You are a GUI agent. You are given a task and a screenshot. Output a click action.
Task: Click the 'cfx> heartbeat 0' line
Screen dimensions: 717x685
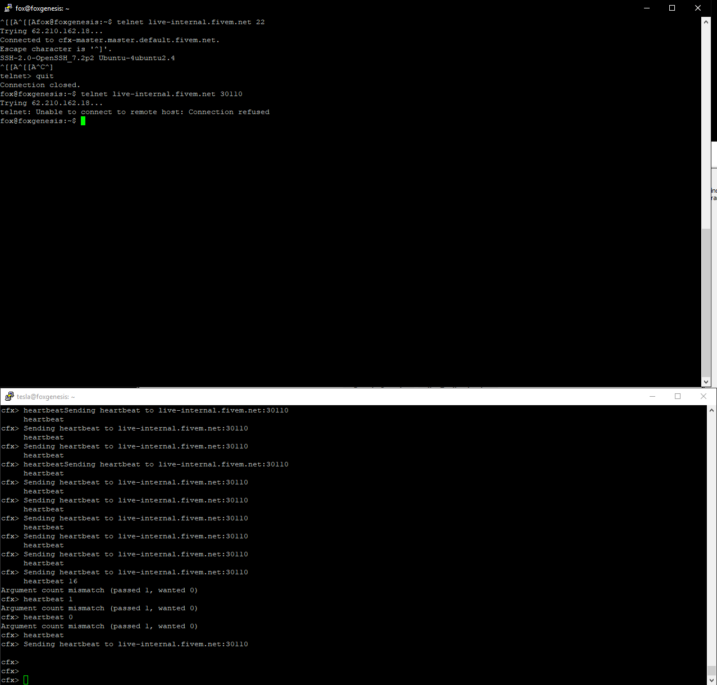(37, 617)
